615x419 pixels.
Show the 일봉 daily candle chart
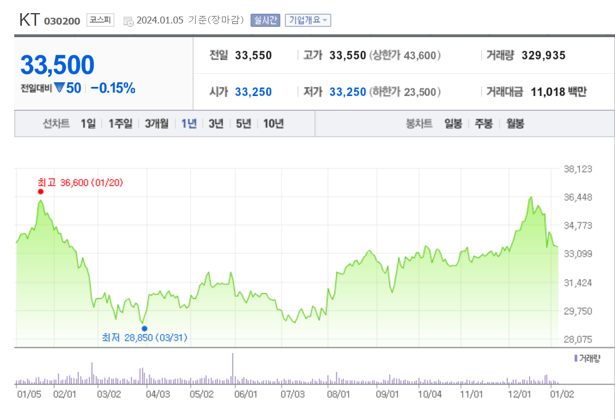tap(453, 124)
